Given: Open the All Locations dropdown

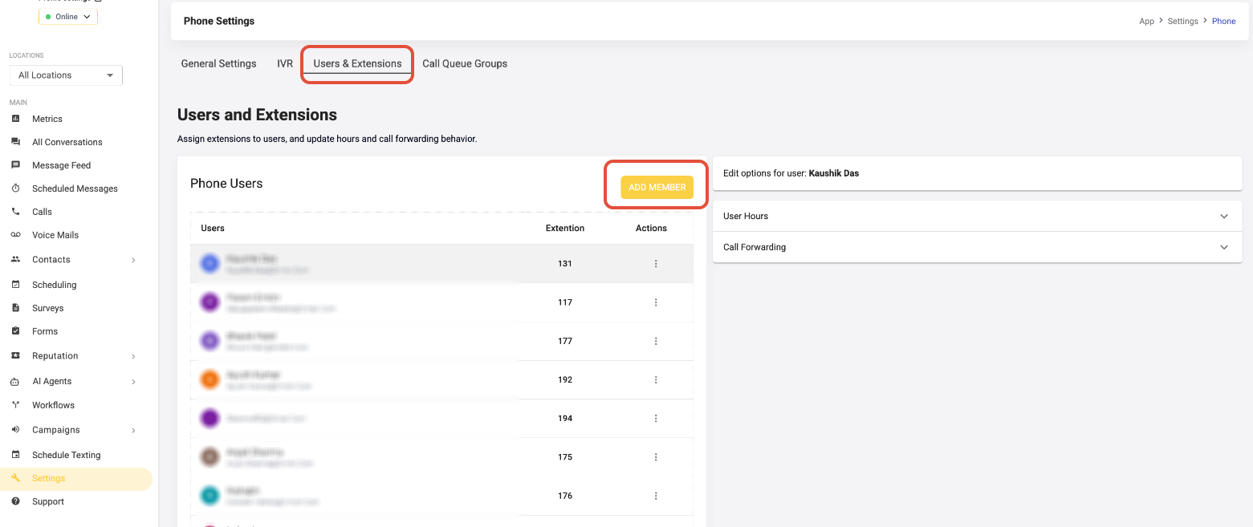Looking at the screenshot, I should click(66, 75).
